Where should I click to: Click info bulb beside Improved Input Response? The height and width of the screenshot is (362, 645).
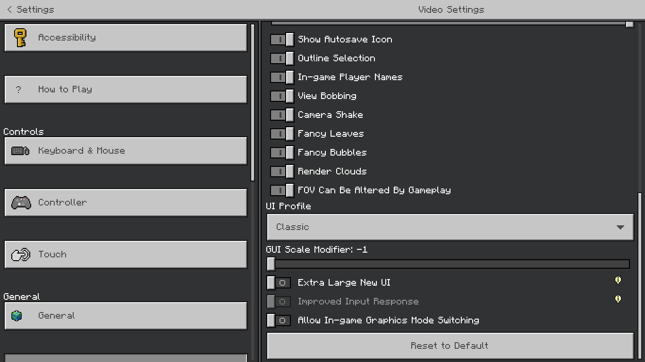[x=618, y=299]
